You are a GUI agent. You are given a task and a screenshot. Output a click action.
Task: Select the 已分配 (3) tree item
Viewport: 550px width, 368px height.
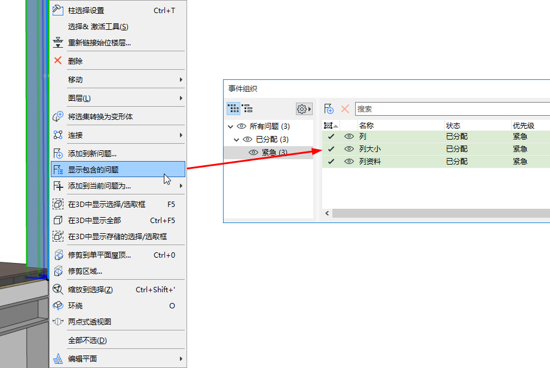click(268, 139)
